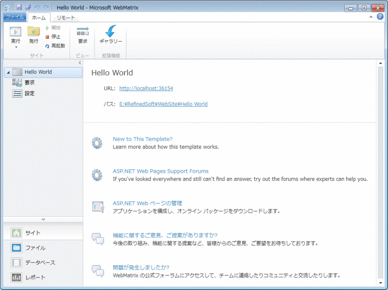Viewport: 388px width, 290px height.
Task: Click the 実行 (Run) icon in ribbon
Action: coord(16,32)
